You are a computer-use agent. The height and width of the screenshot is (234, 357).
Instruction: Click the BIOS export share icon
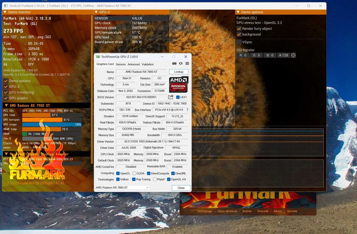click(171, 97)
